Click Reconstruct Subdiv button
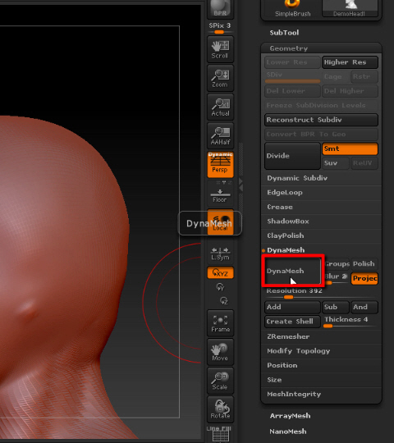 click(321, 120)
